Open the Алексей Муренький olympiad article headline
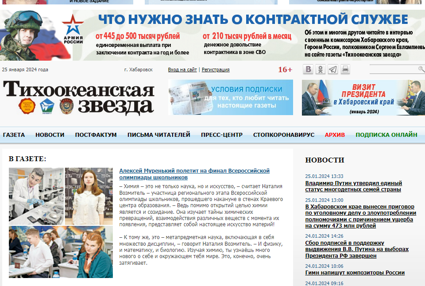This screenshot has width=425, height=286. [x=194, y=174]
